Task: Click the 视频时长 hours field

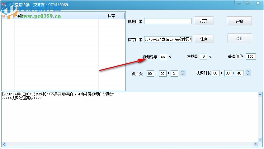Action: (216, 73)
